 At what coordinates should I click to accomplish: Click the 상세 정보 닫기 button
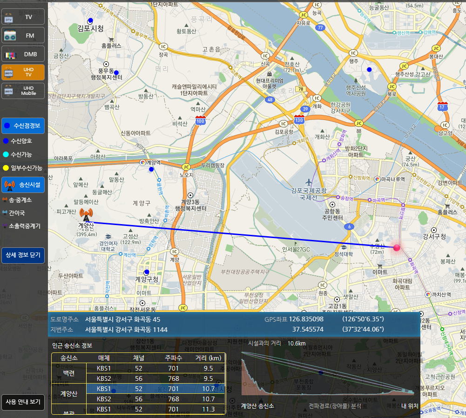coord(23,255)
